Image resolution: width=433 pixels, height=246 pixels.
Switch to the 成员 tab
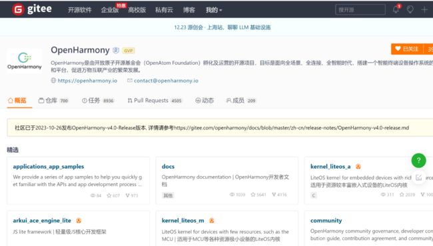click(240, 101)
